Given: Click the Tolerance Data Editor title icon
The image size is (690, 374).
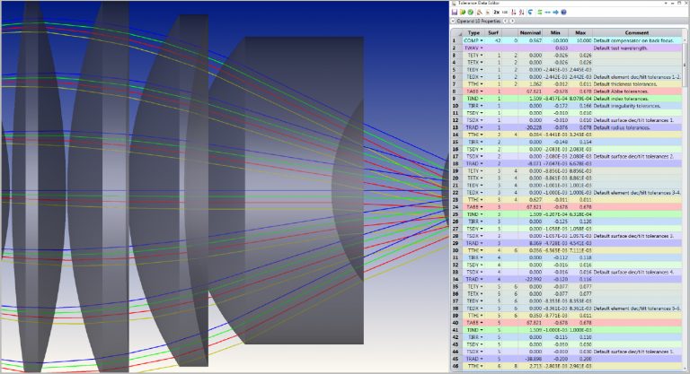Looking at the screenshot, I should 454,3.
